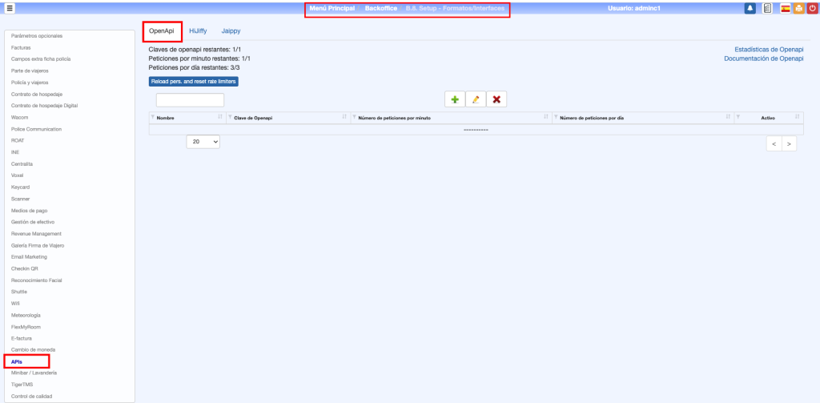
Task: Click the red X delete record icon
Action: (x=496, y=99)
